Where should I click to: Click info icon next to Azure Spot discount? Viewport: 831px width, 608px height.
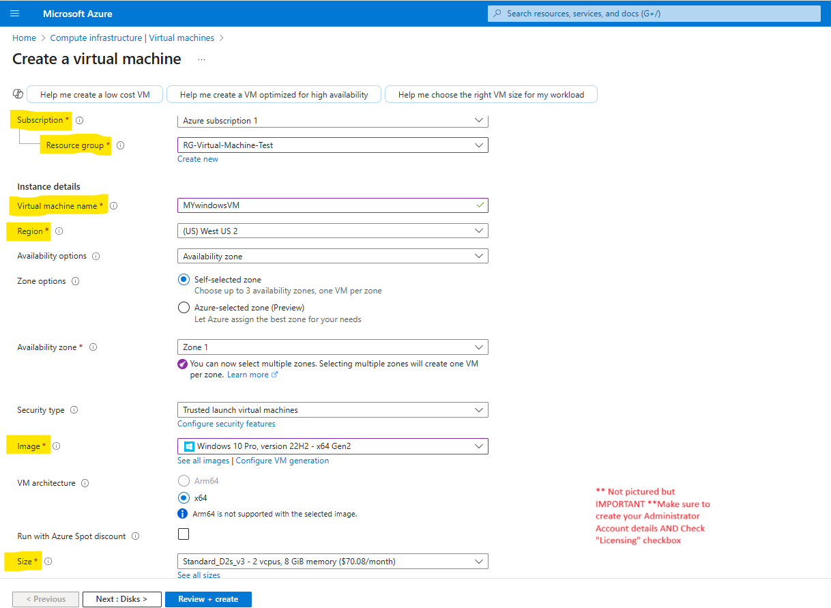135,536
